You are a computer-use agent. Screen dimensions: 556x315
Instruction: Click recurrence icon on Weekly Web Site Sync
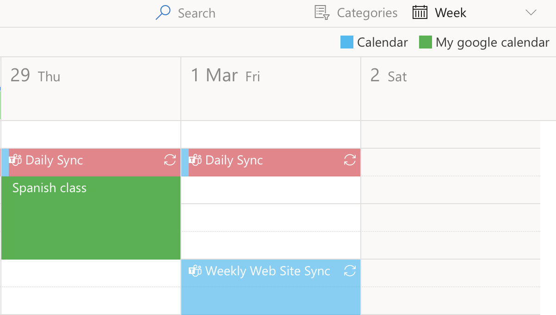pos(350,271)
